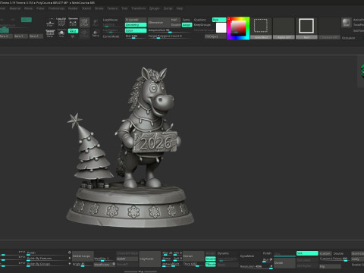Image resolution: width=364 pixels, height=273 pixels.
Task: Click the DelMT button
Action: (127, 259)
